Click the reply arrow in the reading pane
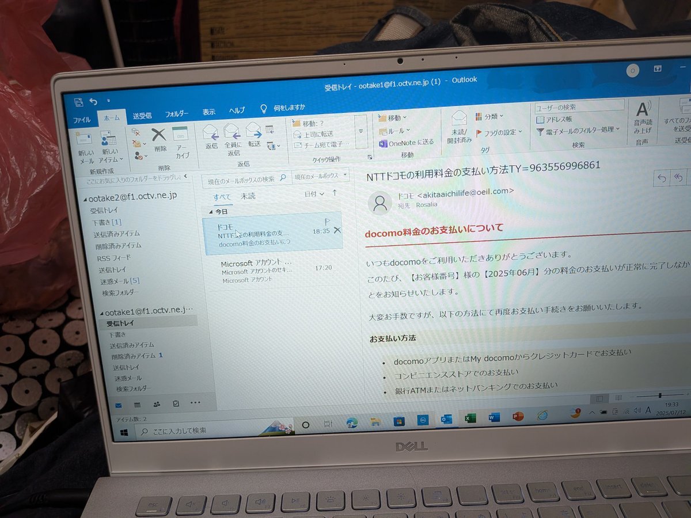The height and width of the screenshot is (518, 691). click(662, 178)
